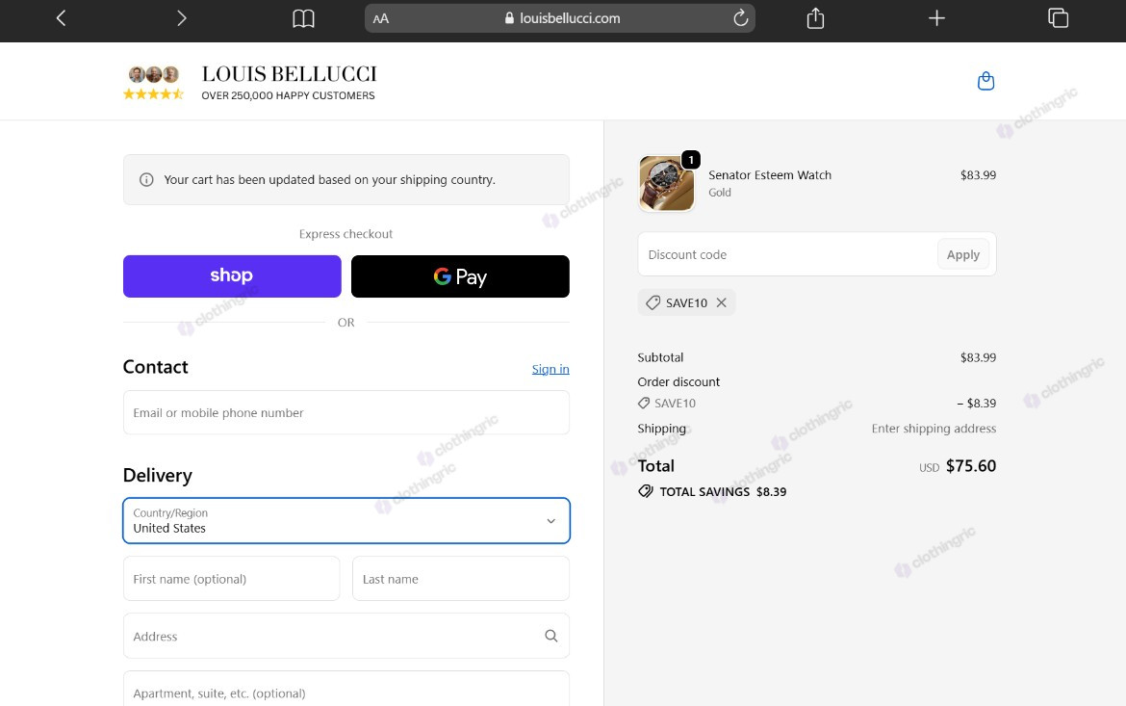Click the TOTAL SAVINGS $8.39 text
The image size is (1126, 706).
pyautogui.click(x=723, y=492)
